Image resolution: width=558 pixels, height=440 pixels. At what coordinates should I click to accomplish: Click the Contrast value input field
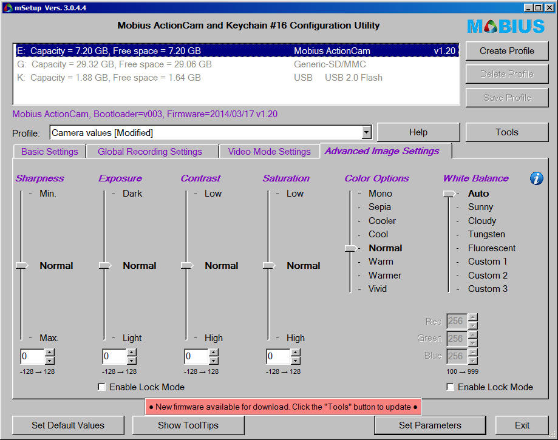click(197, 356)
